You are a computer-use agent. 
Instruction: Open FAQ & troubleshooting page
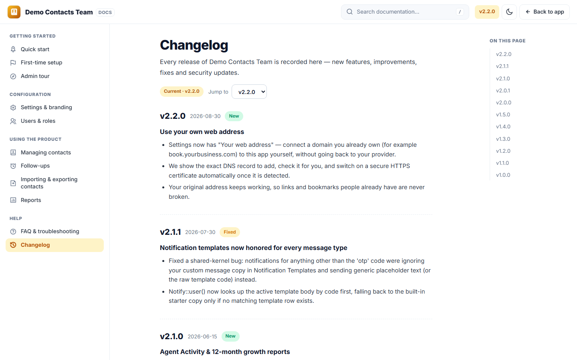click(54, 232)
